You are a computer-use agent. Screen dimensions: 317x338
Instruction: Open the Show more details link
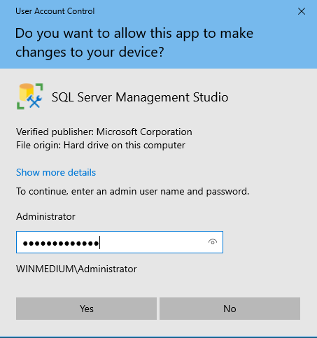pyautogui.click(x=56, y=172)
